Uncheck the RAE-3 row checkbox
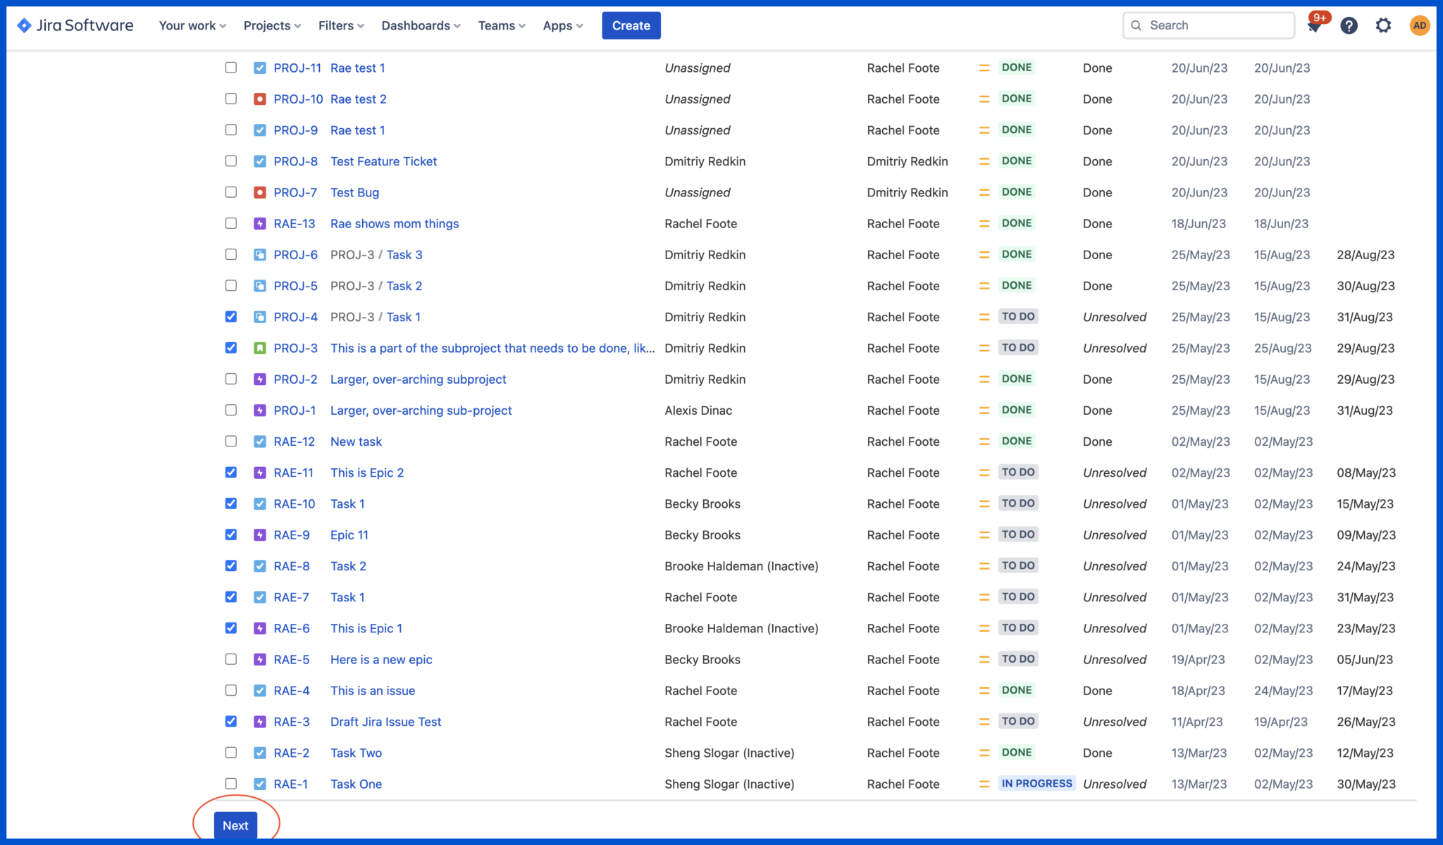The image size is (1443, 845). 230,721
